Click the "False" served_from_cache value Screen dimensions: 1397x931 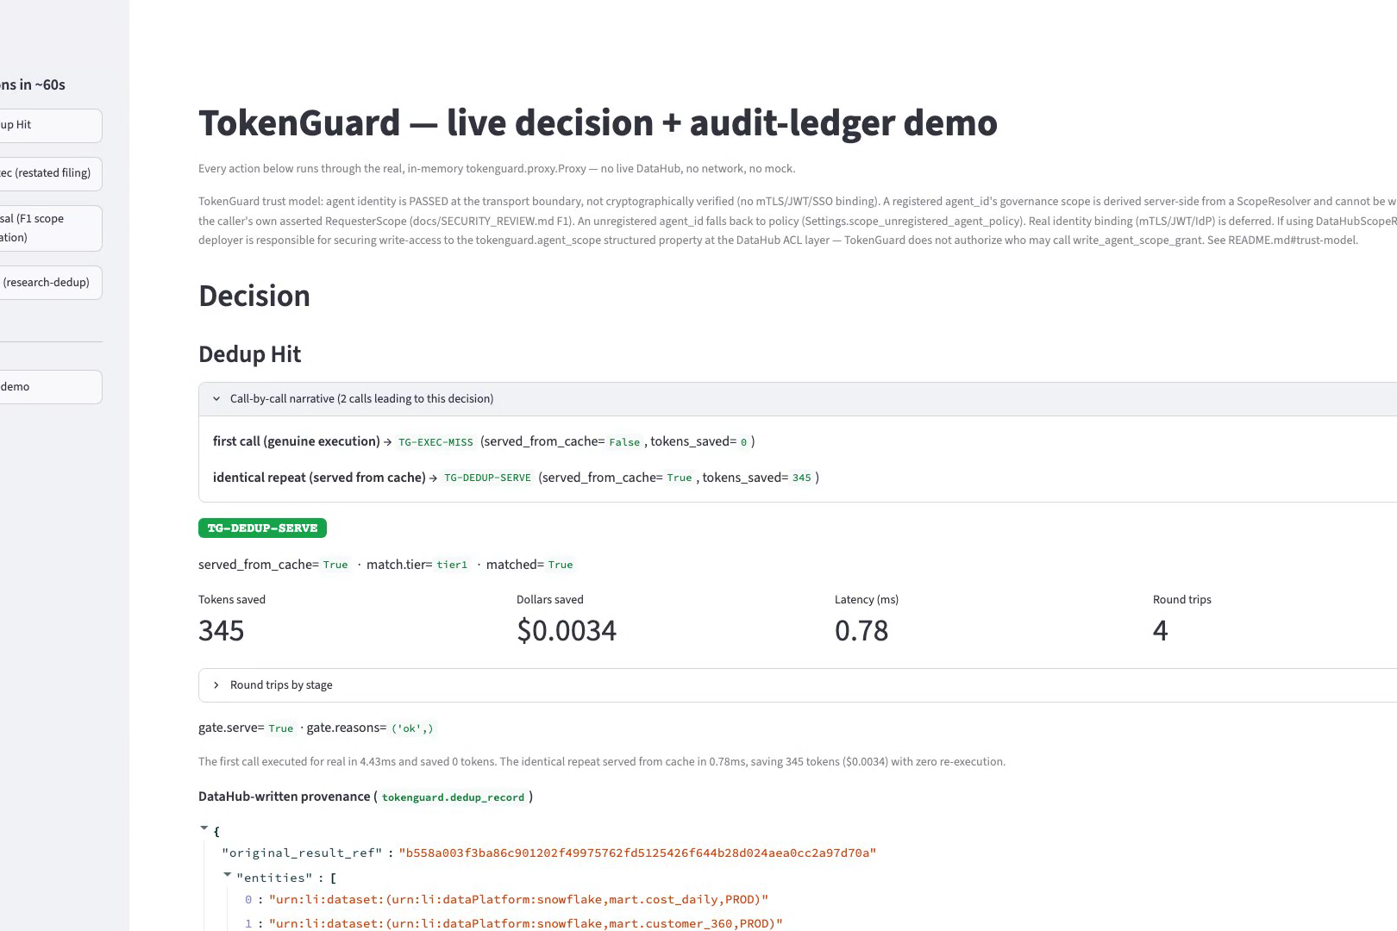[x=624, y=442]
